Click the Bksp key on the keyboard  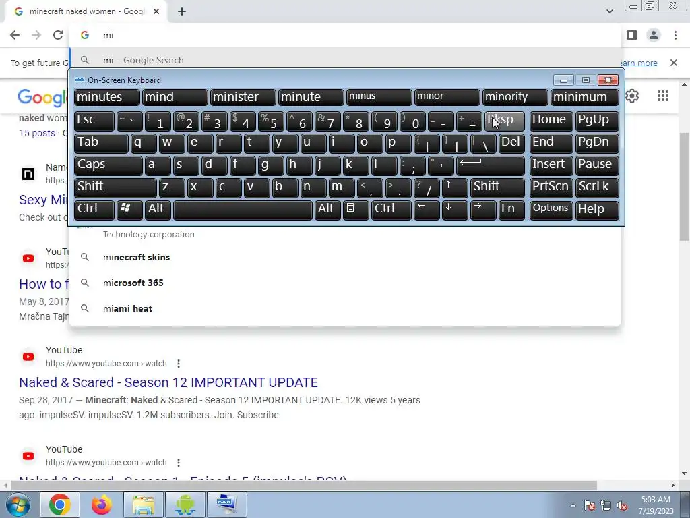(504, 121)
